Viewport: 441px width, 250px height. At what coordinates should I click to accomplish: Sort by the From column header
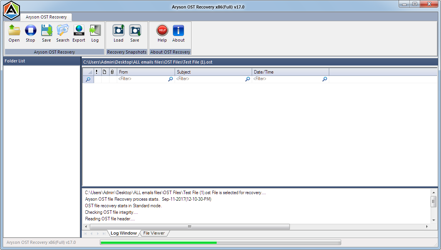(x=146, y=72)
